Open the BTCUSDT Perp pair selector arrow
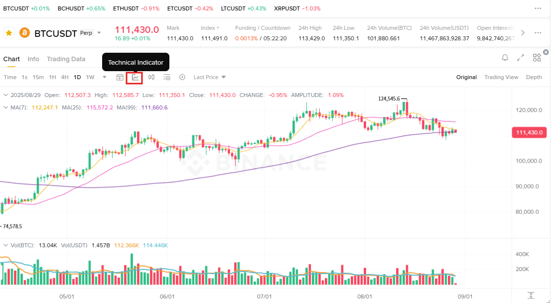Screen dimensions: 551x303 click(99, 33)
